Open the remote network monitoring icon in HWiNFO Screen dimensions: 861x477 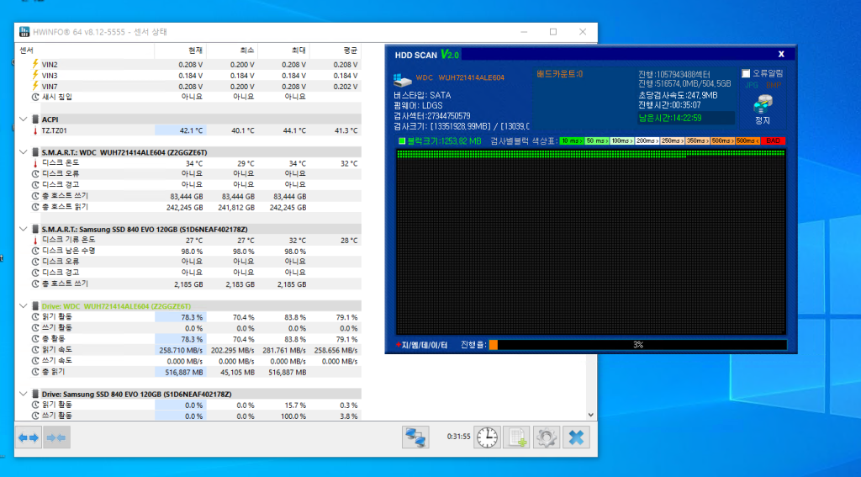415,437
